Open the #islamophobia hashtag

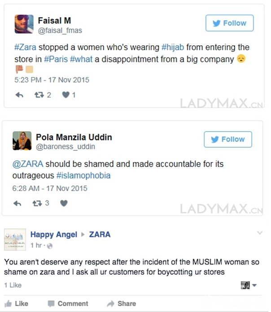click(83, 176)
